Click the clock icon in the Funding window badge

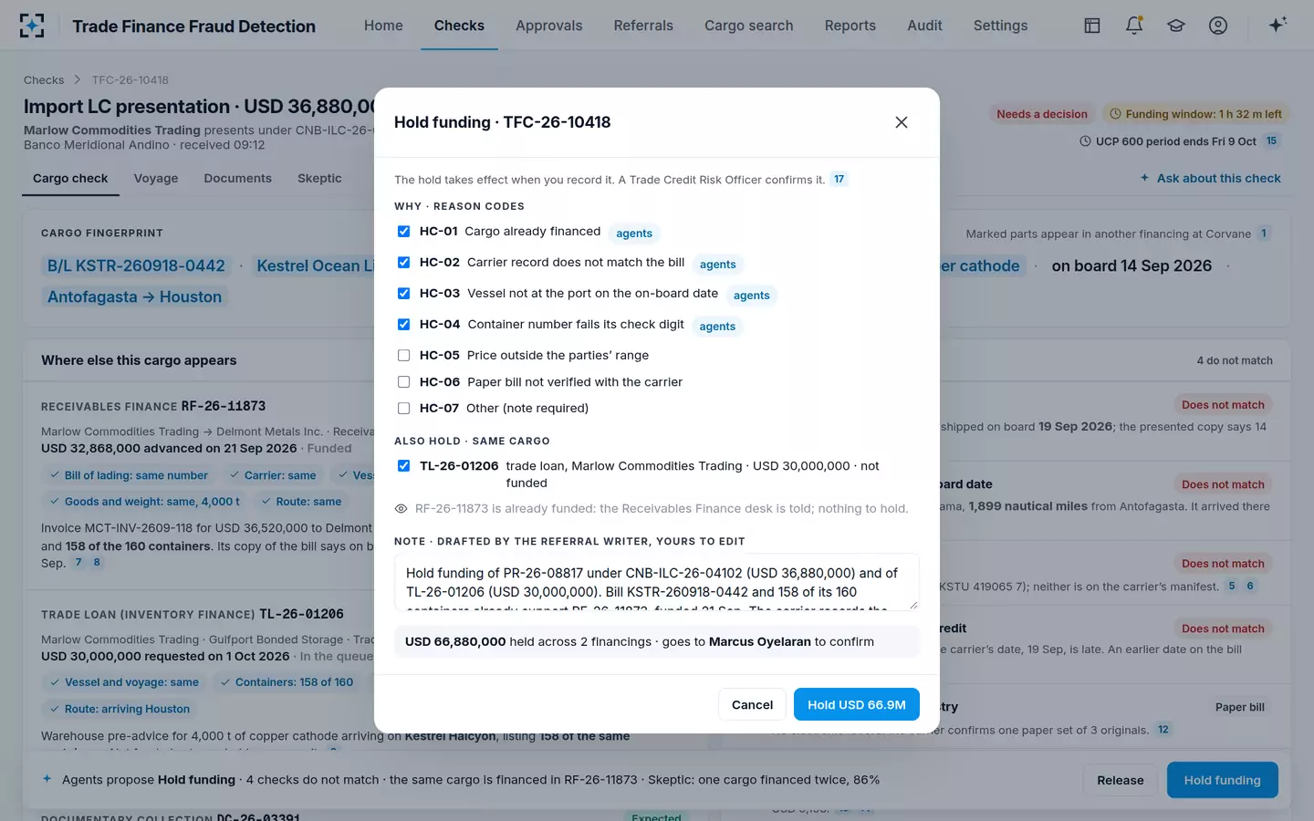coord(1115,114)
